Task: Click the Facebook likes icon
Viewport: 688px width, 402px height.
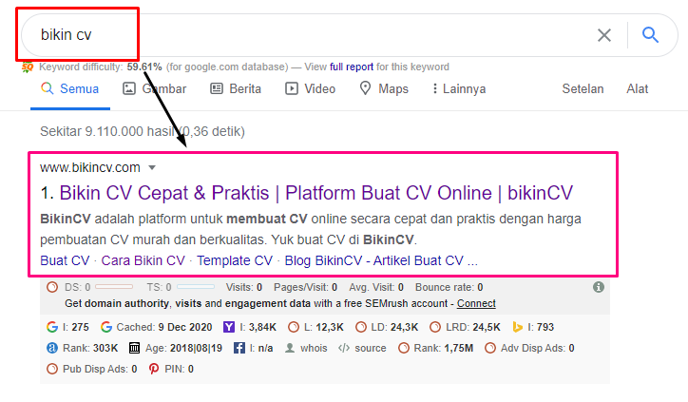Action: coord(239,349)
